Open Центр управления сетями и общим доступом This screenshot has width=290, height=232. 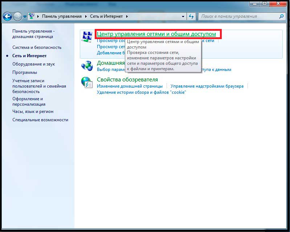[x=156, y=34]
